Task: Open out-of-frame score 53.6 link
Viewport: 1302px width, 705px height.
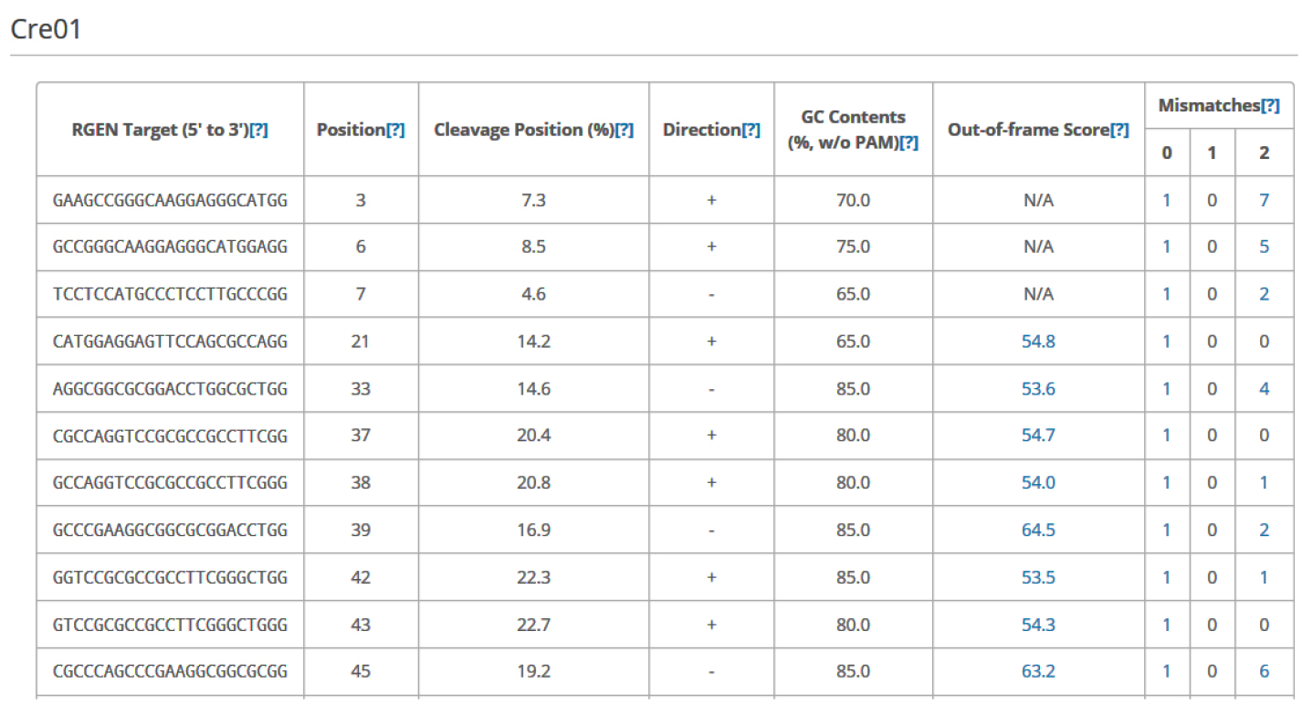Action: coord(1038,389)
